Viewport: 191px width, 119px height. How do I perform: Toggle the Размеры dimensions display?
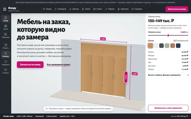click(6, 54)
